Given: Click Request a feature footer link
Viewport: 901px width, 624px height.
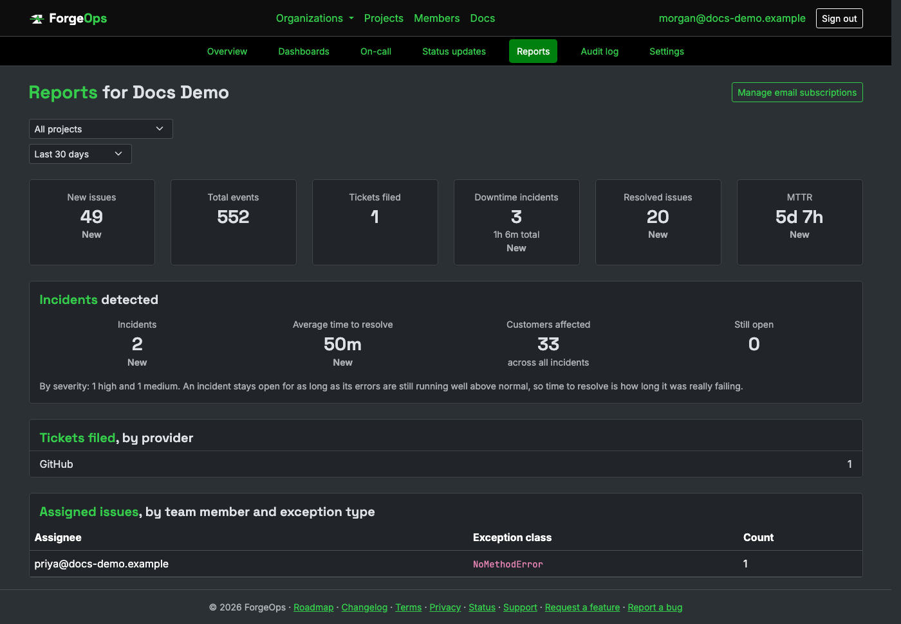Looking at the screenshot, I should (582, 607).
